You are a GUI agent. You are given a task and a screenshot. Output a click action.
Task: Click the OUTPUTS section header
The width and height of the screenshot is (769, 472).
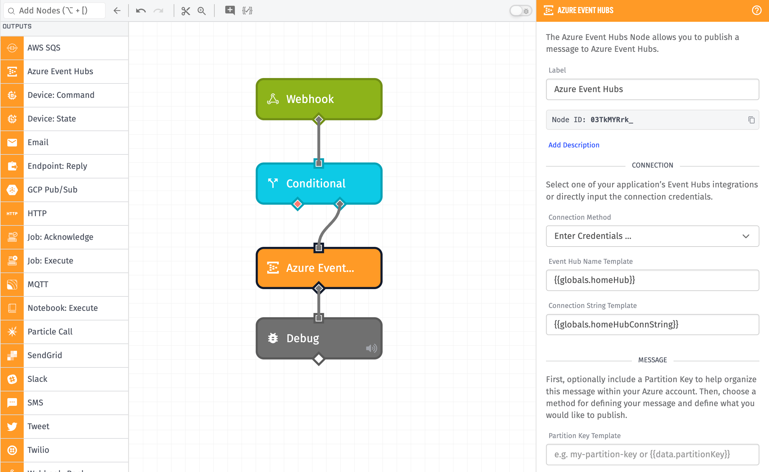point(17,26)
